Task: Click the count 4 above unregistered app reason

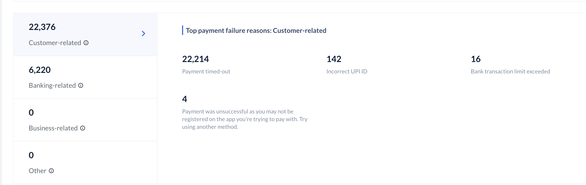Action: click(x=184, y=99)
